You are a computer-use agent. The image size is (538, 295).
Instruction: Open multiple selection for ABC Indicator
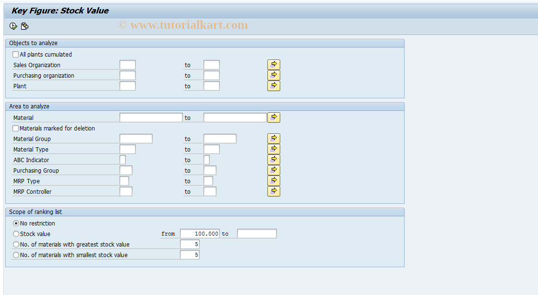pos(274,159)
